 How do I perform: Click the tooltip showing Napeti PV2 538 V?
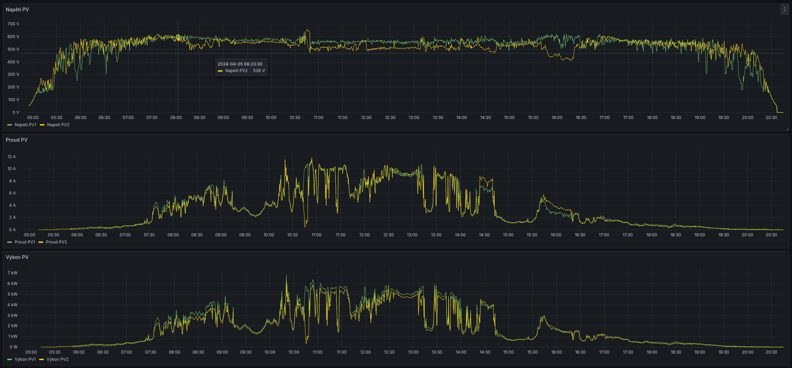(x=241, y=67)
